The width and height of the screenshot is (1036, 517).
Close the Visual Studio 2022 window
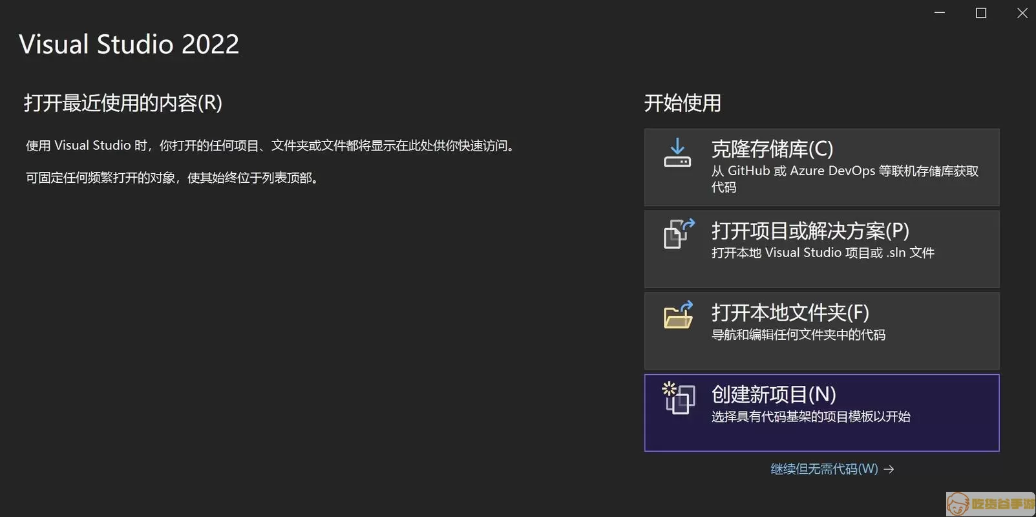[x=1022, y=13]
